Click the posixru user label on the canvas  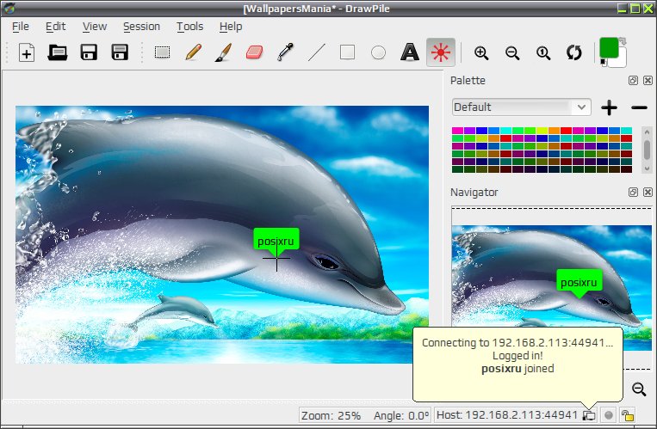pos(276,241)
